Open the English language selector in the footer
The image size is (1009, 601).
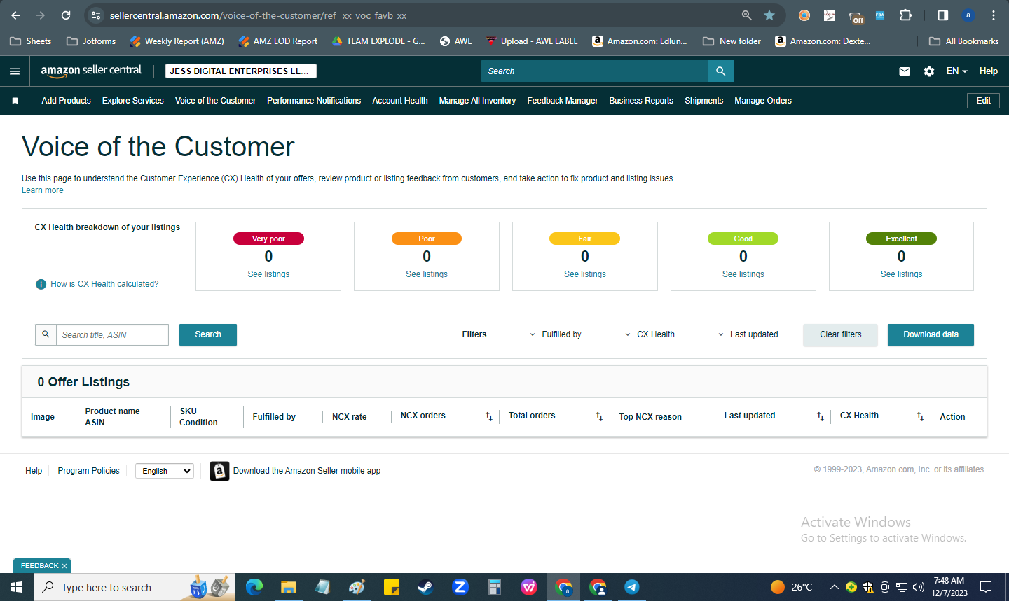coord(165,471)
